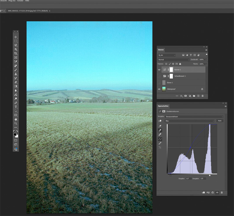Select the Ebenen panel tab
The width and height of the screenshot is (234, 216).
(x=161, y=50)
